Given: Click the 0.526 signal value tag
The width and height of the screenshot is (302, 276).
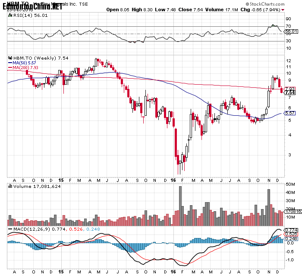Looking at the screenshot, I should coord(291,234).
